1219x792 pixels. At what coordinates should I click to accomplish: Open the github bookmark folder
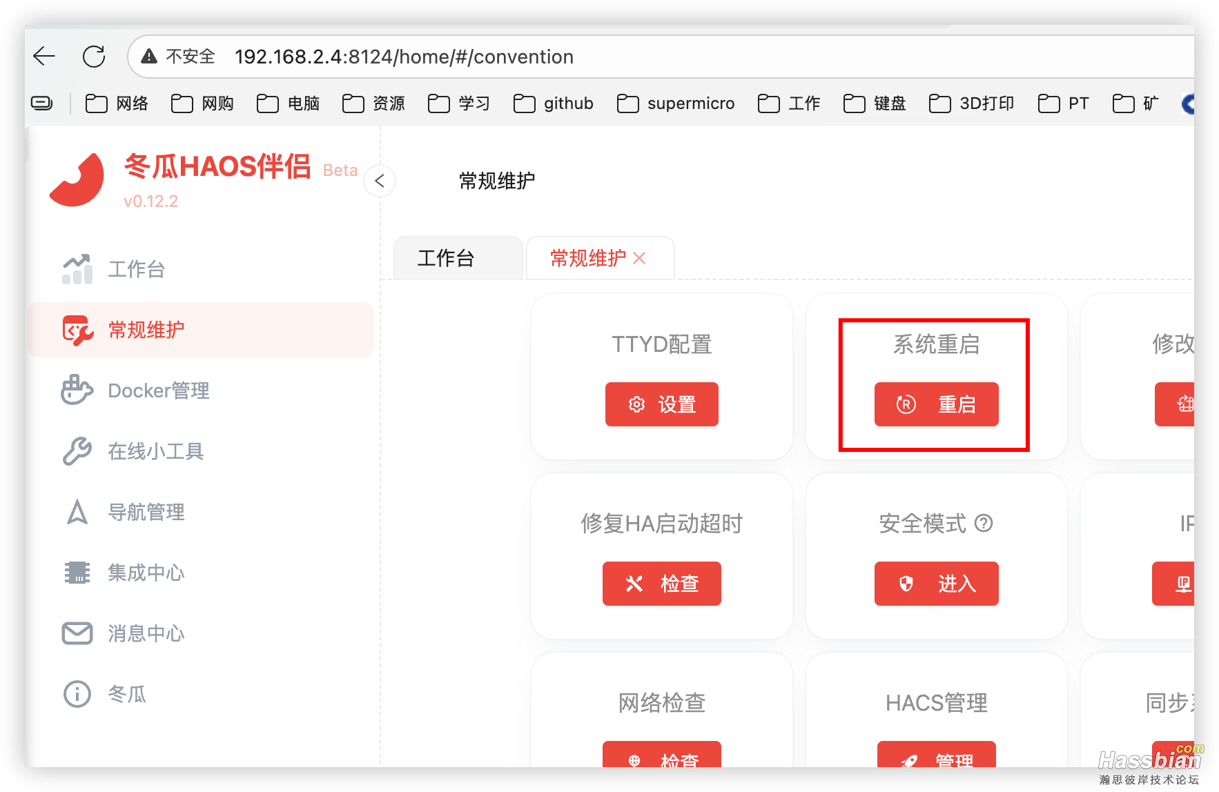coord(553,103)
